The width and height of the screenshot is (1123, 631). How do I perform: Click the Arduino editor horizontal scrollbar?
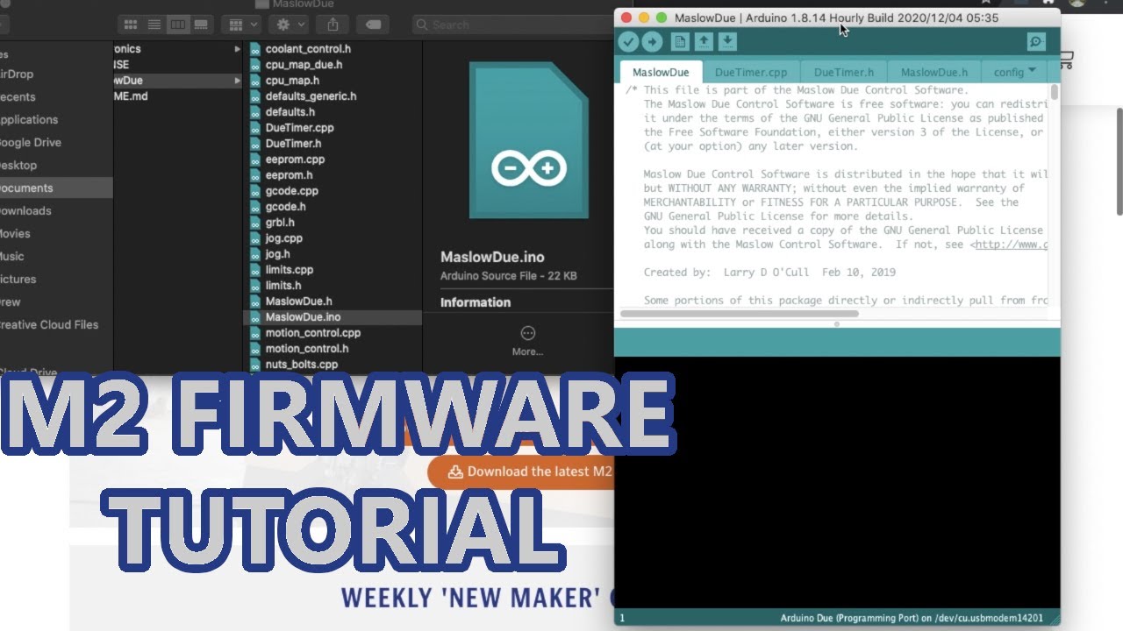click(740, 313)
